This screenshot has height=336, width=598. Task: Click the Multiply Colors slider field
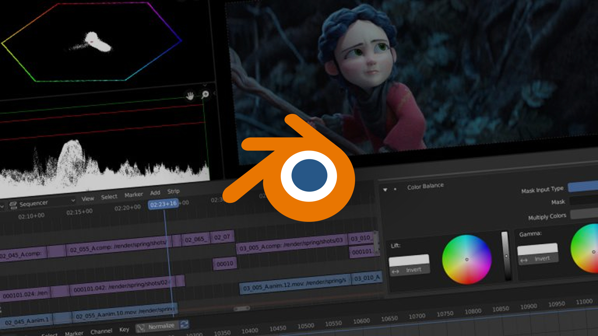[584, 214]
